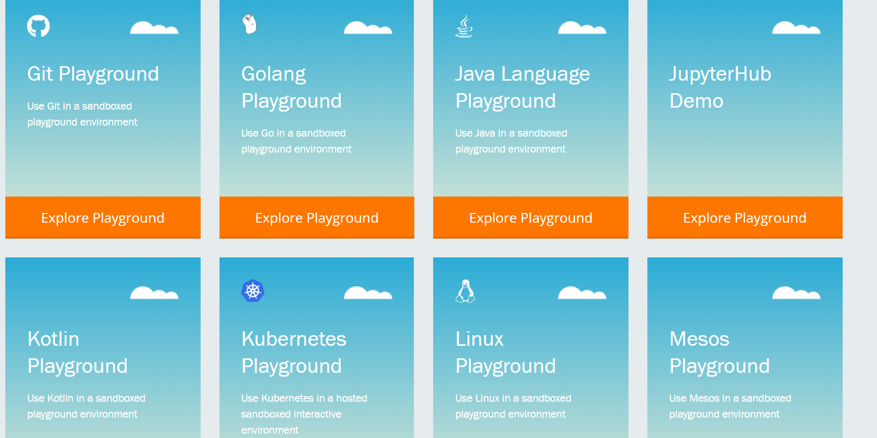Viewport: 877px width, 438px height.
Task: Open the Linux Playground heading
Action: click(506, 353)
